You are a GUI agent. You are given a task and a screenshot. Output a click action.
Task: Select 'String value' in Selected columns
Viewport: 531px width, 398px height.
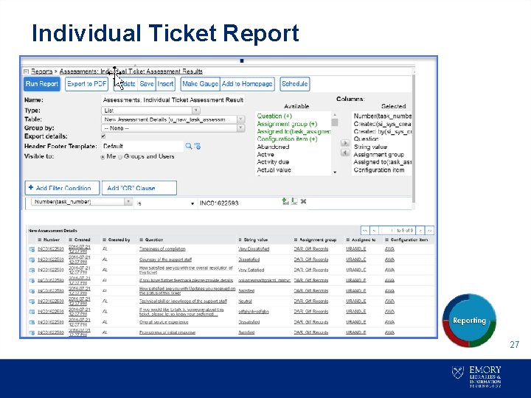point(370,147)
